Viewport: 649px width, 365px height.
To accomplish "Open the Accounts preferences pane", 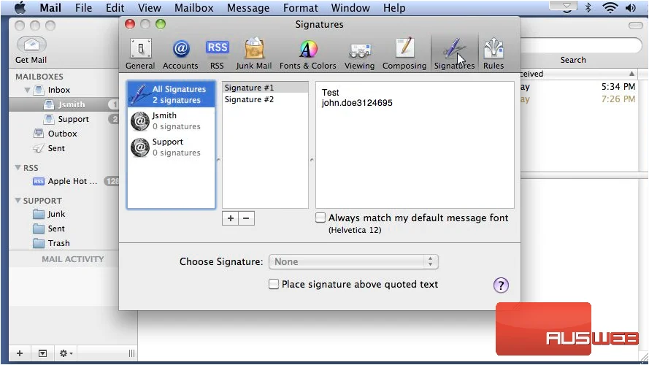I will point(180,54).
